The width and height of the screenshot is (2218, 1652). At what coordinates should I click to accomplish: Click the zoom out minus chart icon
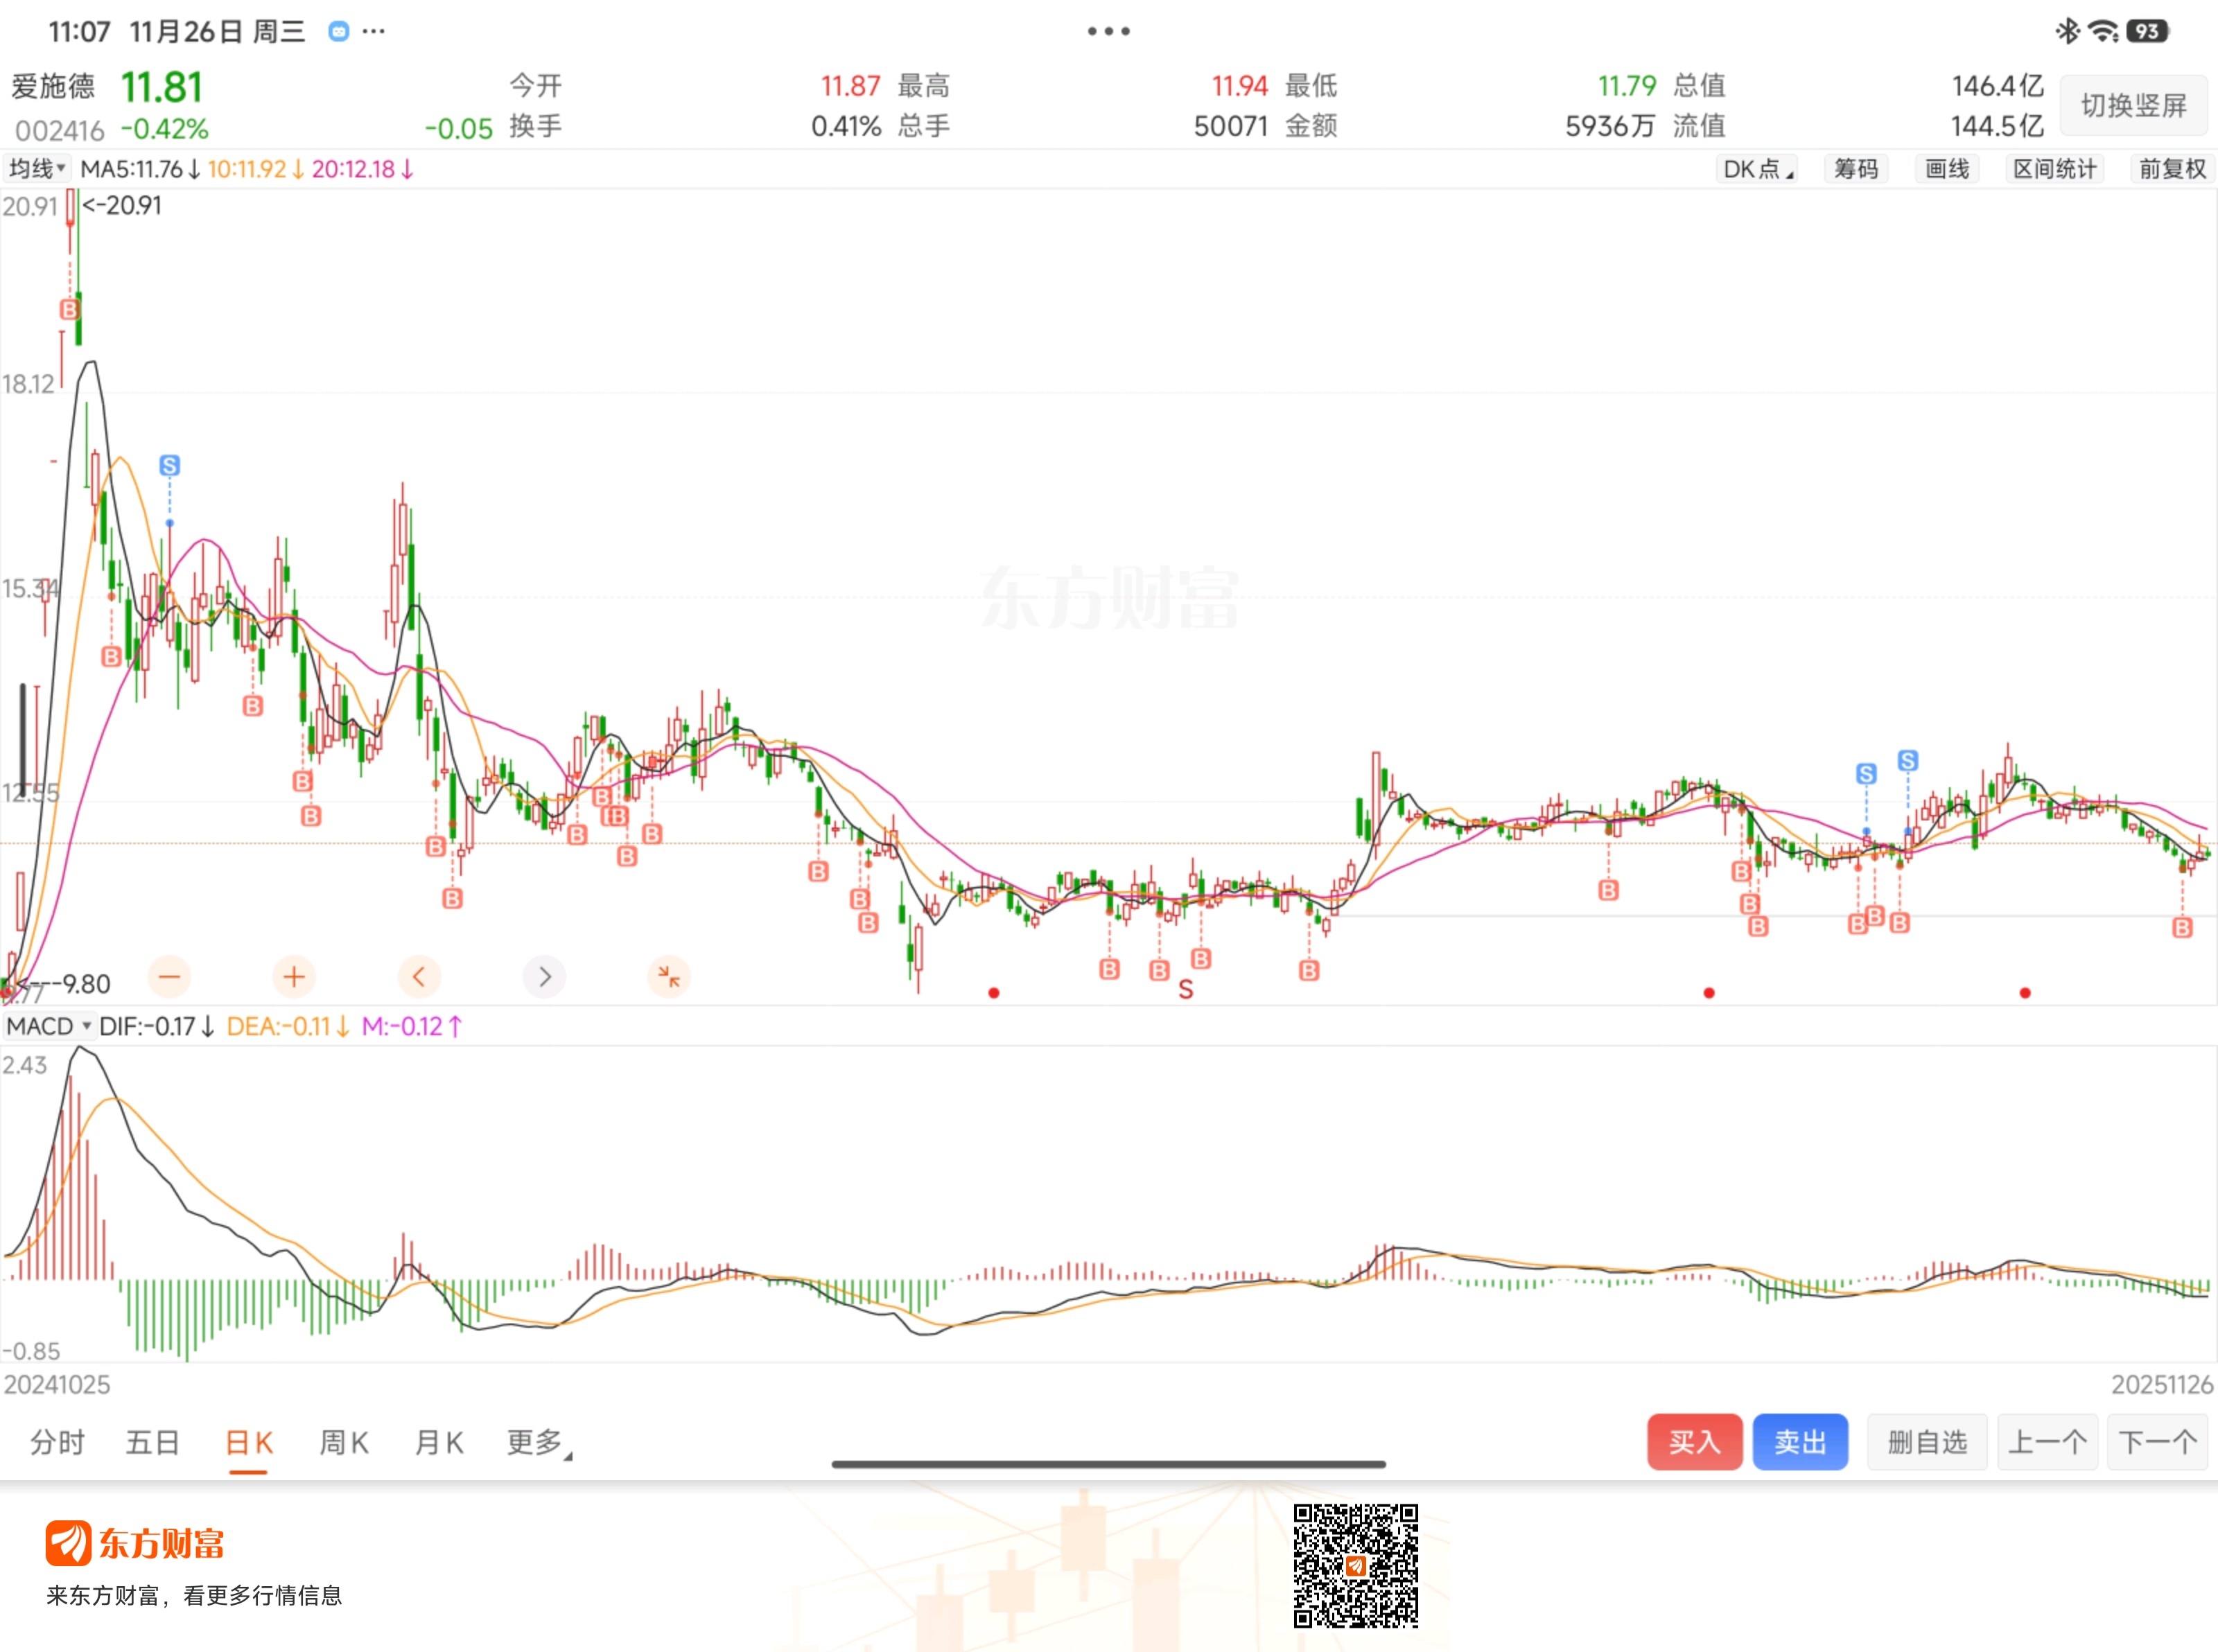169,976
